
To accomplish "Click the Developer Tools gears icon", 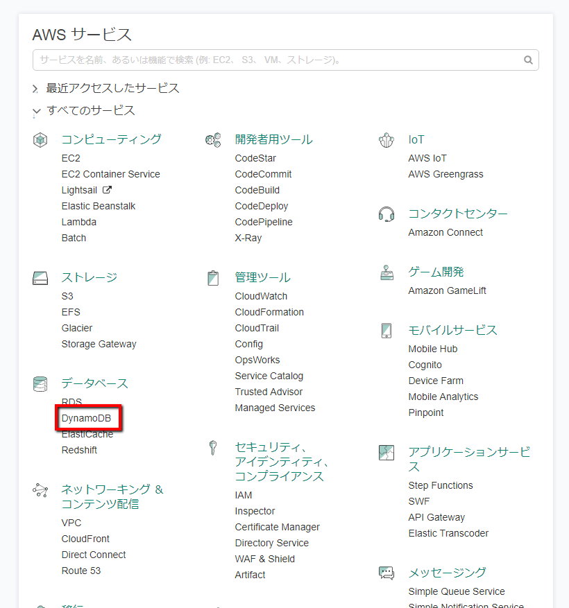I will 213,140.
